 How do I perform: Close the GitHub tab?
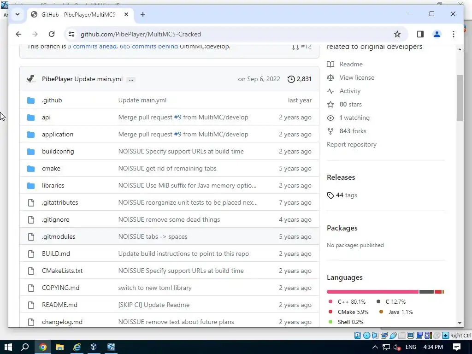(x=126, y=14)
